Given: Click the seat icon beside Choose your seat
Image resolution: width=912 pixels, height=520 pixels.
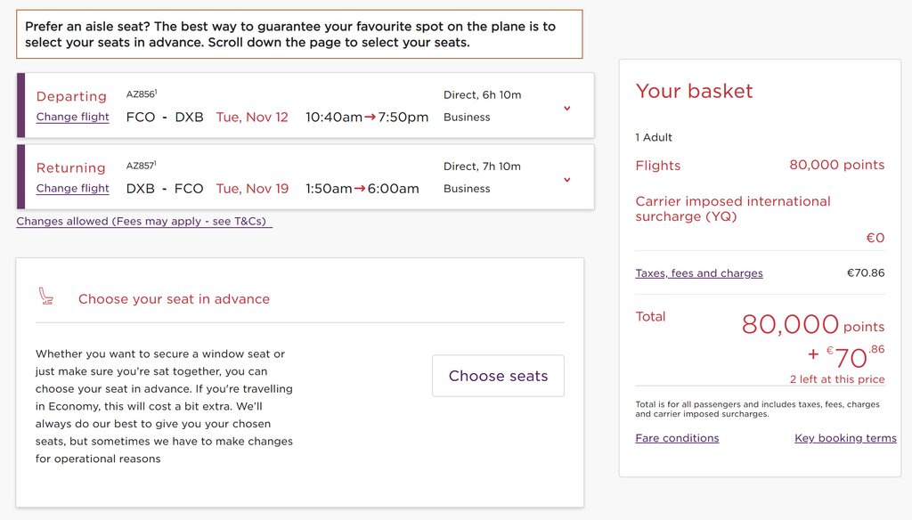Looking at the screenshot, I should (x=46, y=297).
